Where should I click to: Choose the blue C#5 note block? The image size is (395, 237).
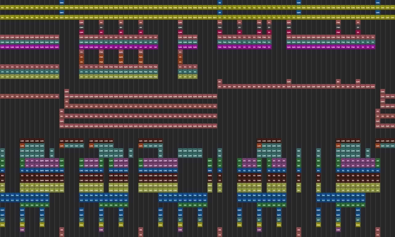point(378,12)
